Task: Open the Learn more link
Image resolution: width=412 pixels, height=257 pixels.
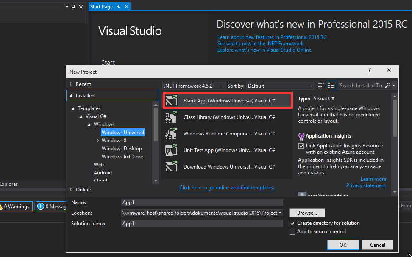Action: [x=373, y=179]
